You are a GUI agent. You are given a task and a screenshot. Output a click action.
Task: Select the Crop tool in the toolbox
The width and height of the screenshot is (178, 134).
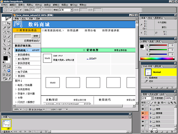click(x=5, y=49)
